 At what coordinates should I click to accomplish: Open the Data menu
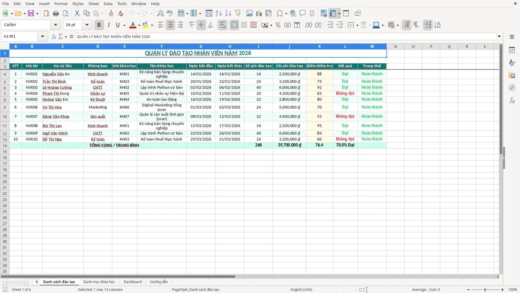tap(108, 3)
